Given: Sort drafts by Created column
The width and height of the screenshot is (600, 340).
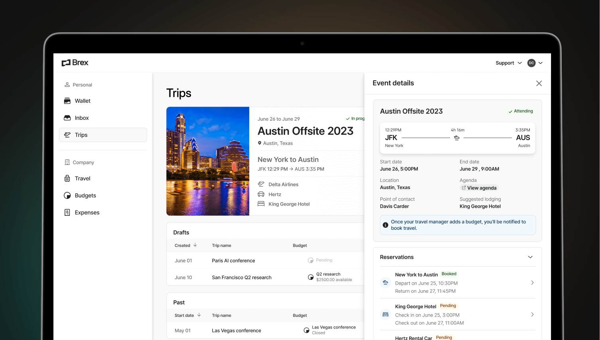Looking at the screenshot, I should point(185,246).
